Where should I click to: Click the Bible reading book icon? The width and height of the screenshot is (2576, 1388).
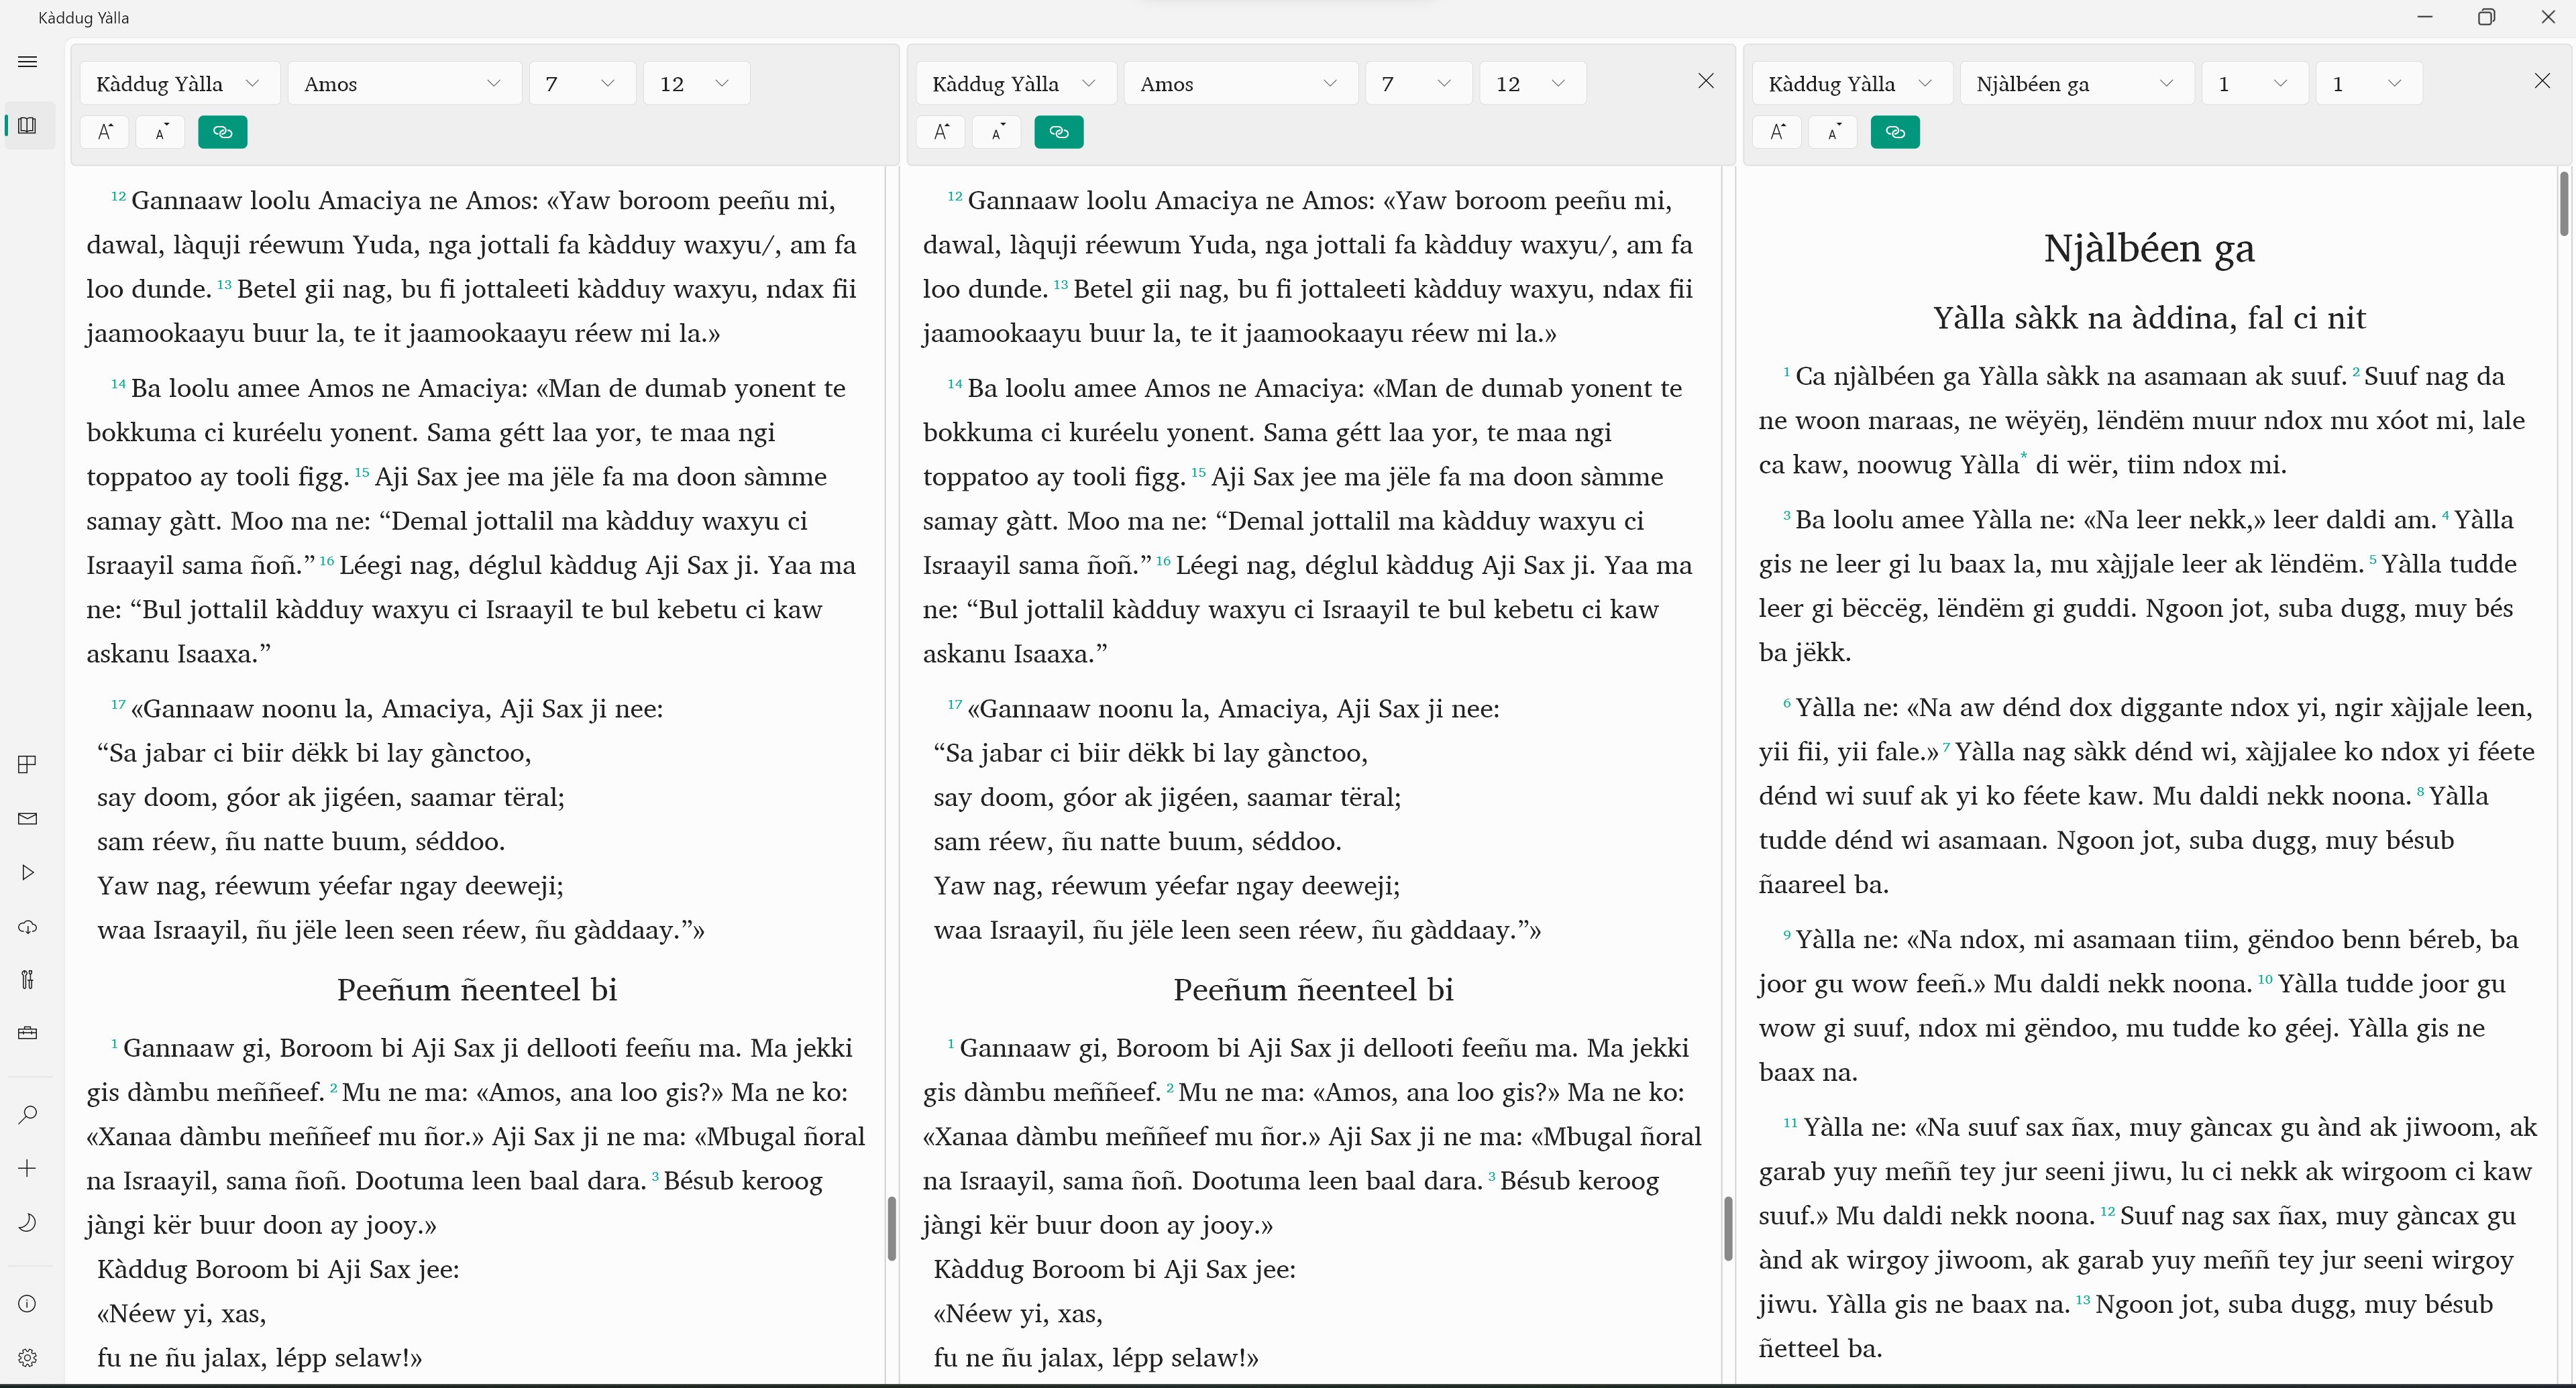click(x=28, y=126)
